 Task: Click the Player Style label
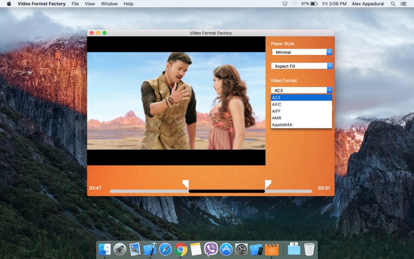(x=282, y=44)
